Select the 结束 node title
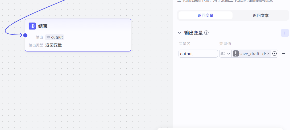Image resolution: width=290 pixels, height=130 pixels. click(43, 26)
